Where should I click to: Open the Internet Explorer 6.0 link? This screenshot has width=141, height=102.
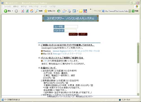coord(76,51)
